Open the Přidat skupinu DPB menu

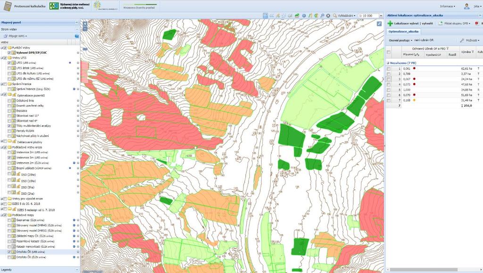(454, 24)
